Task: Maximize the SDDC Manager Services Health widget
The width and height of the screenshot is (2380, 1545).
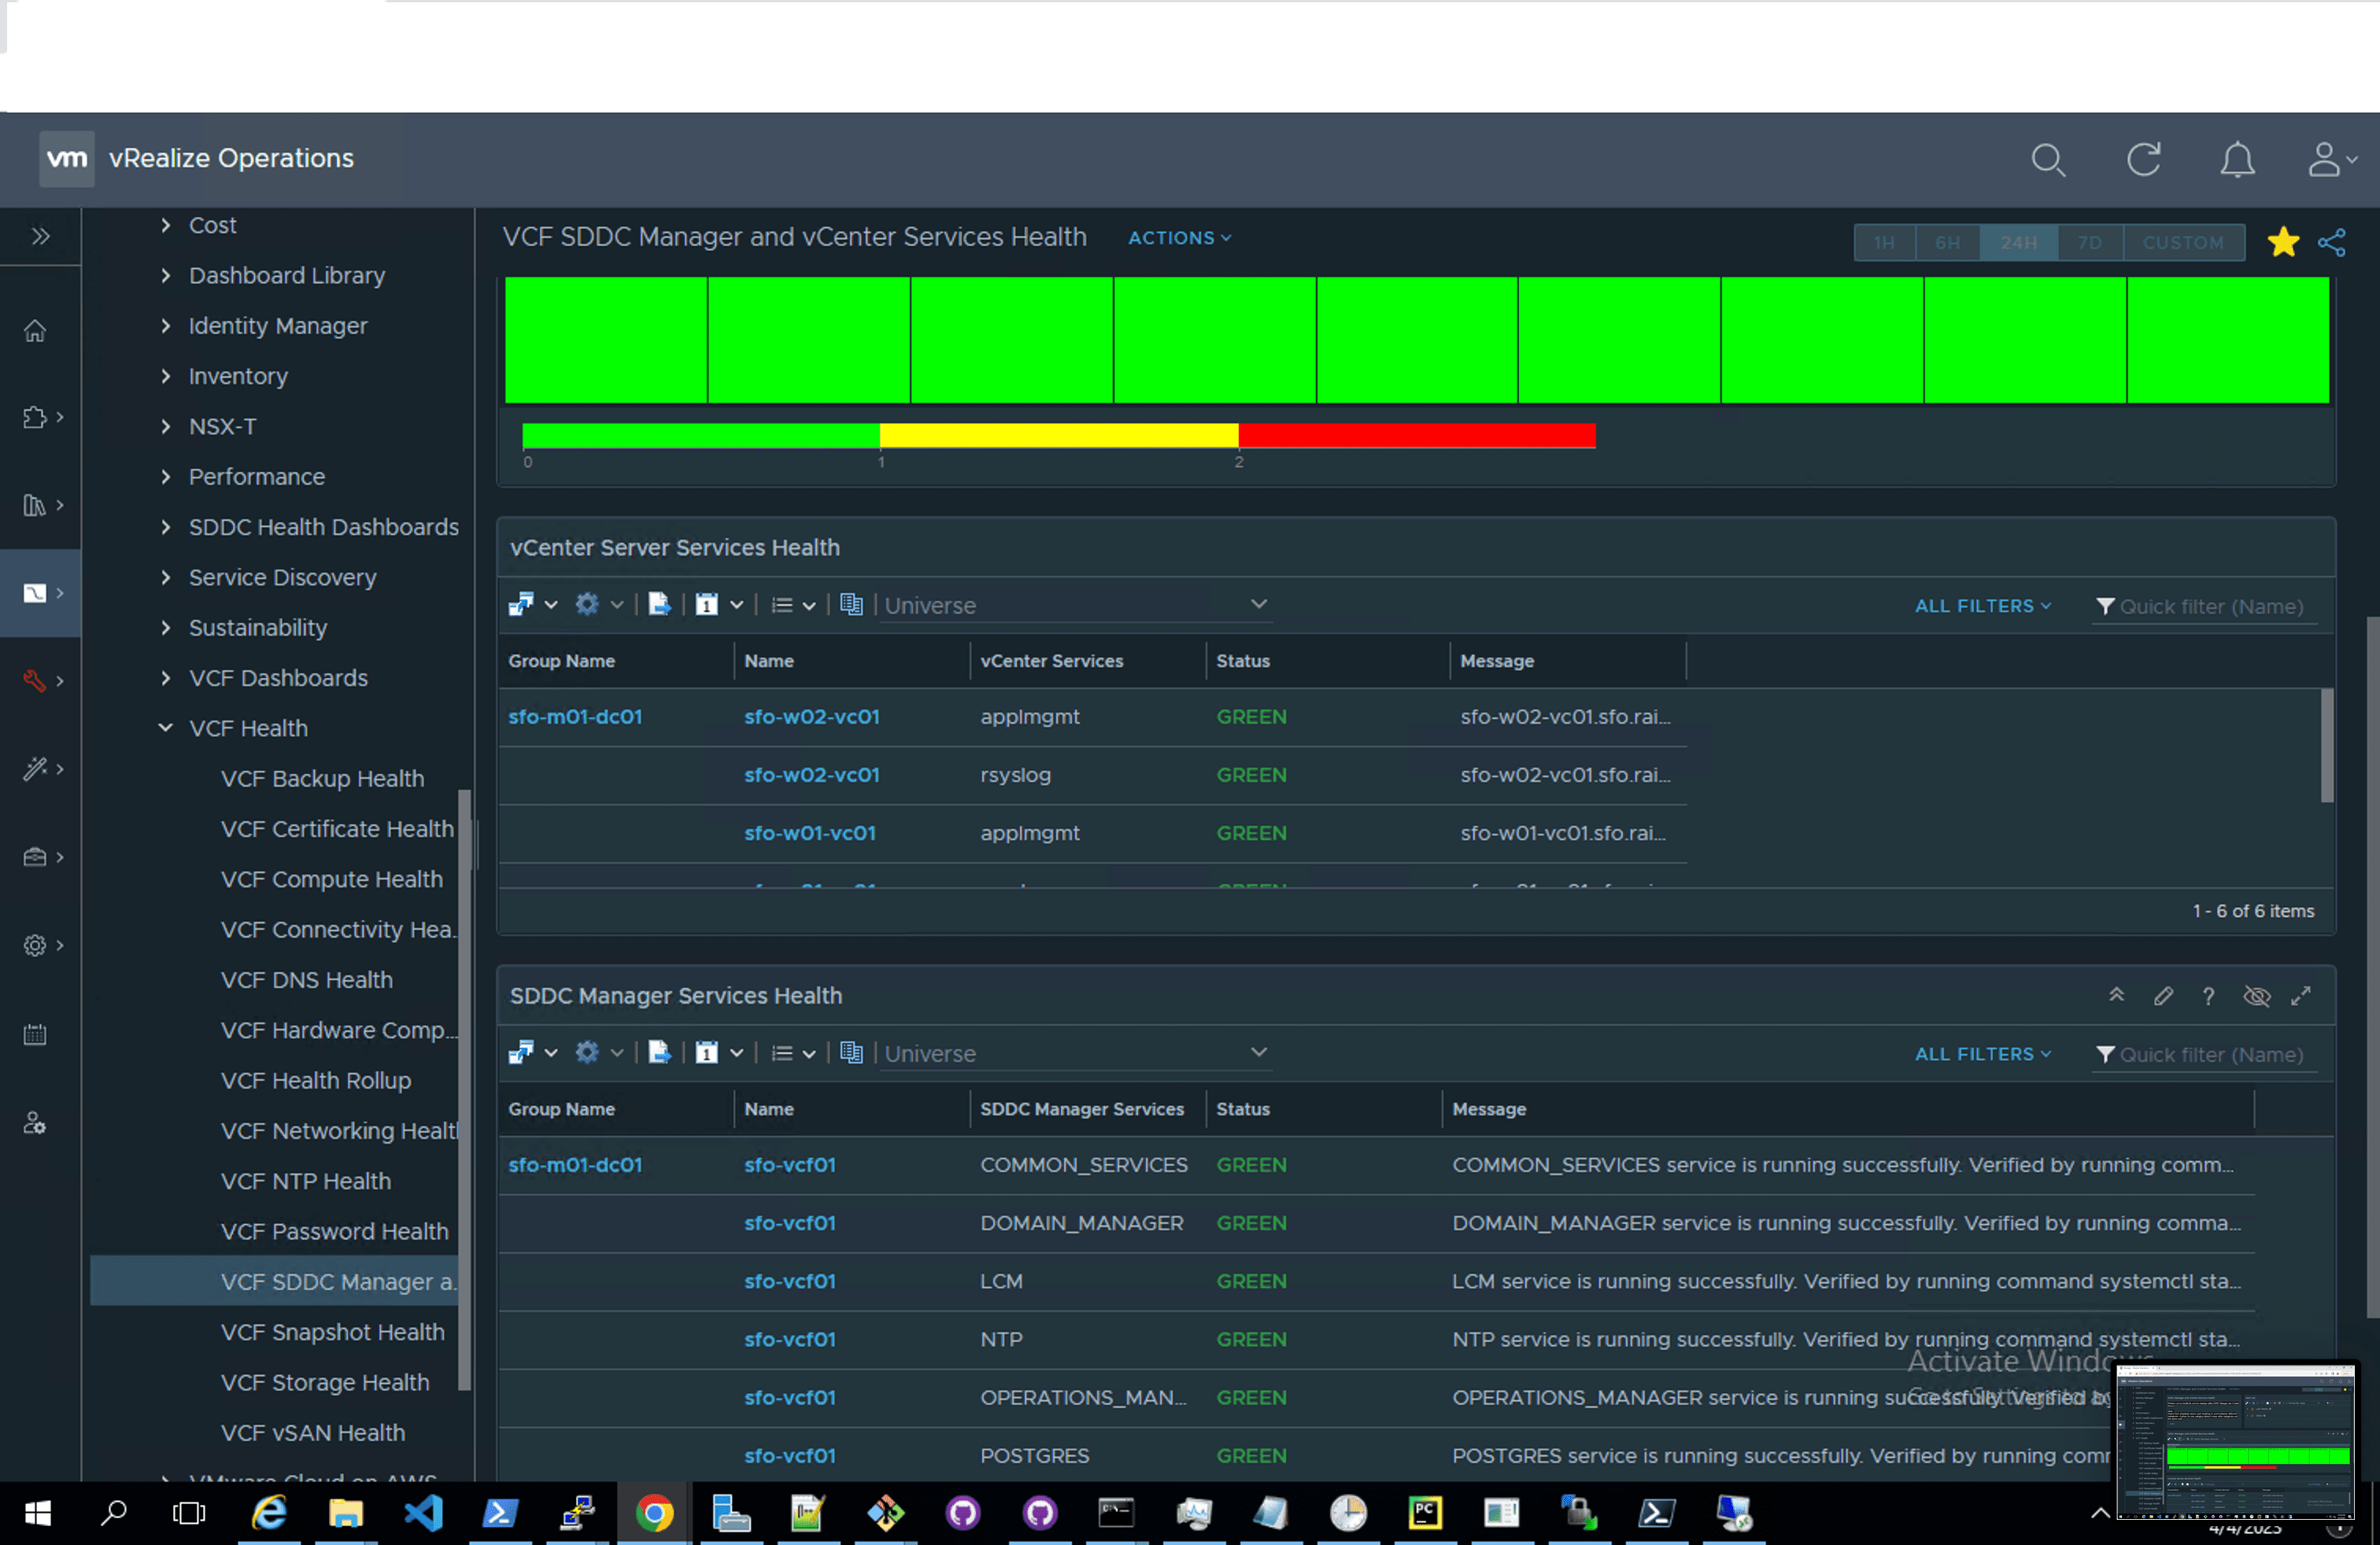Action: (x=2301, y=997)
